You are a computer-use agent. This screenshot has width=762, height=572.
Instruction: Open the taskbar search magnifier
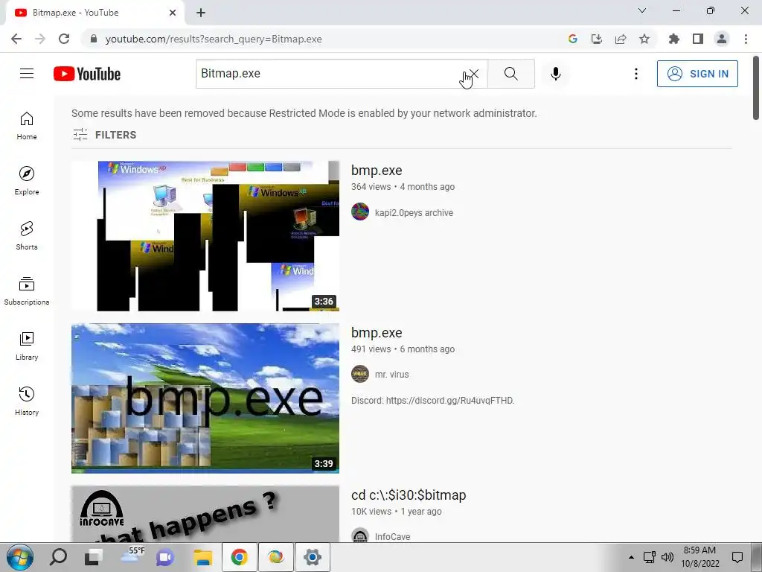click(x=58, y=557)
